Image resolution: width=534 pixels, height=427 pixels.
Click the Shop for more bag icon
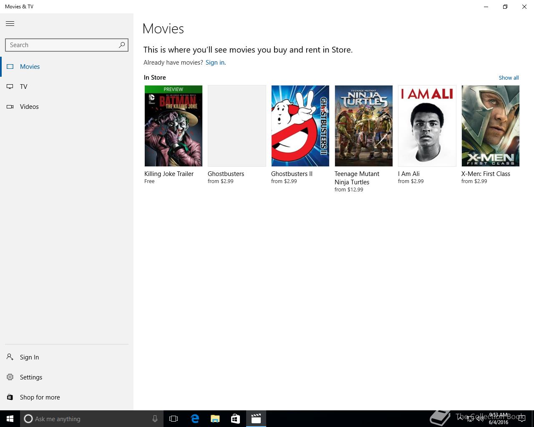coord(10,397)
